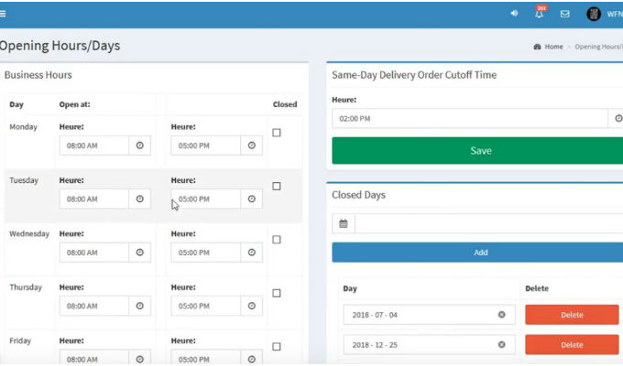The image size is (623, 366).
Task: Click the speaker announcements icon
Action: (x=514, y=14)
